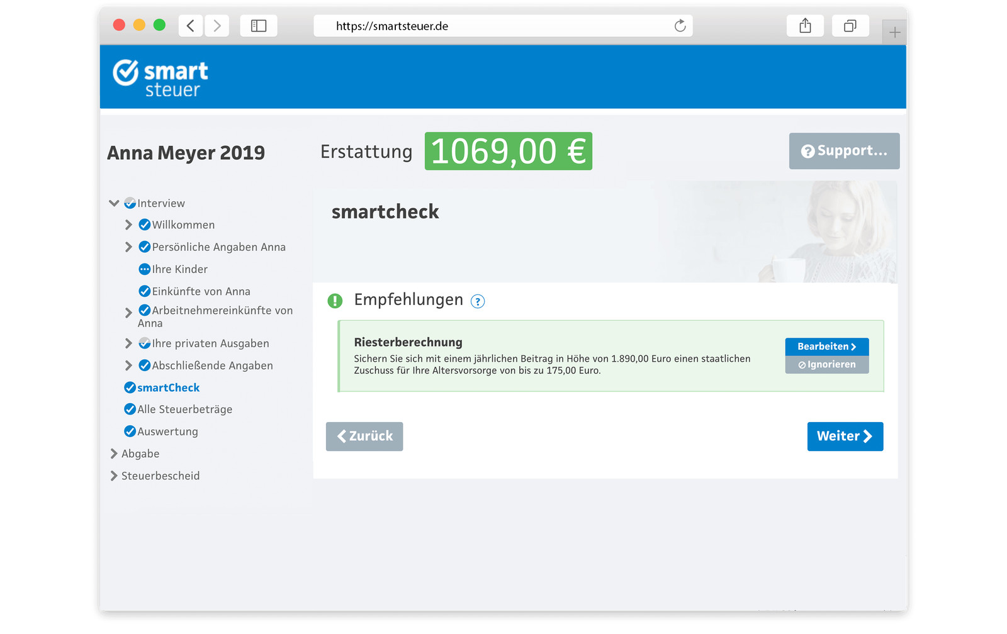This screenshot has width=1007, height=634.
Task: Reload the page with the refresh icon
Action: 680,26
